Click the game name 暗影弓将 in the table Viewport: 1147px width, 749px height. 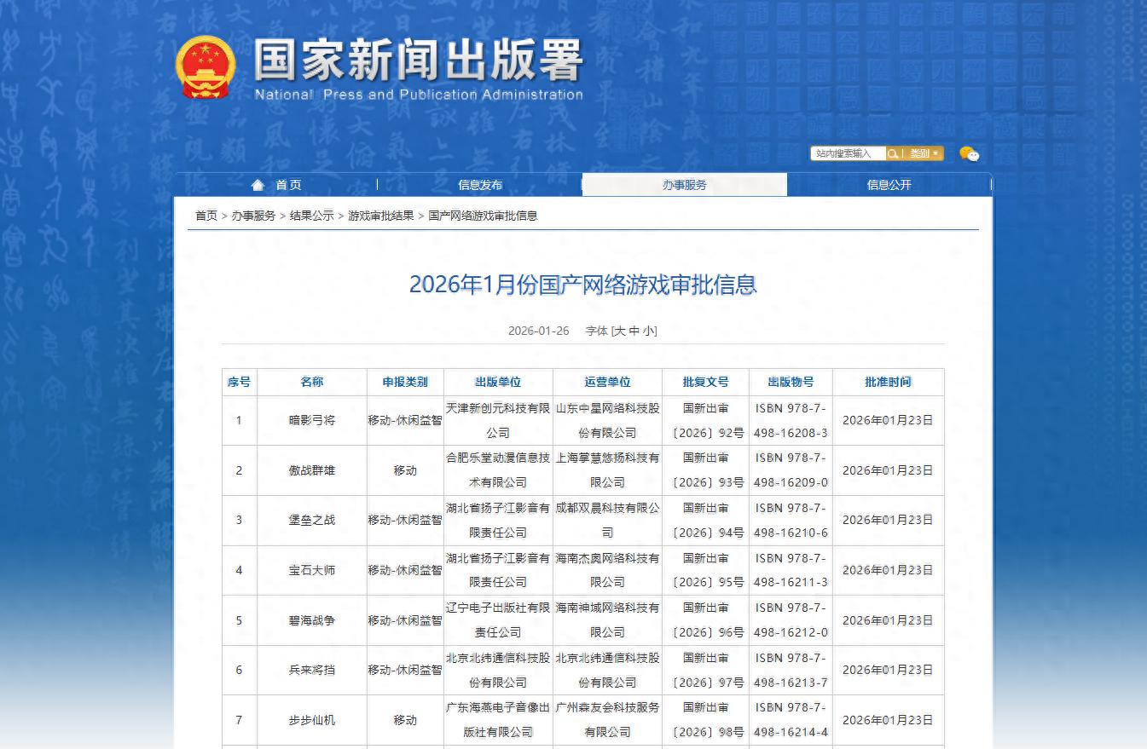312,419
